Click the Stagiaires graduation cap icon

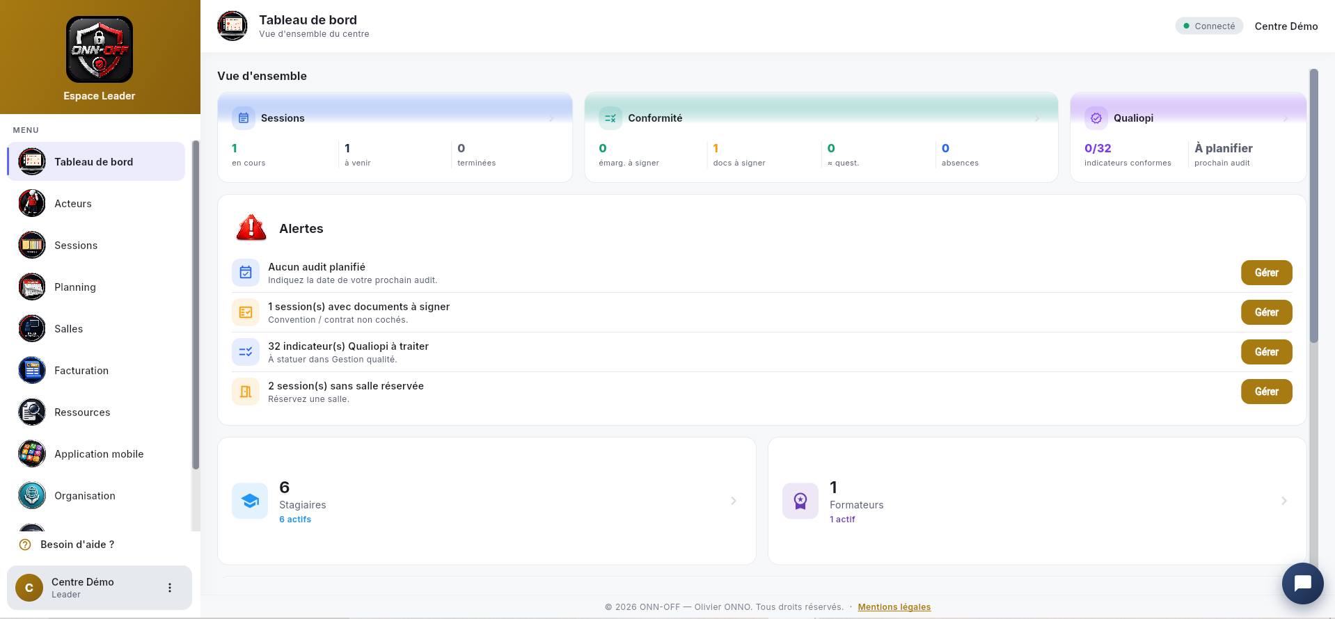(250, 501)
